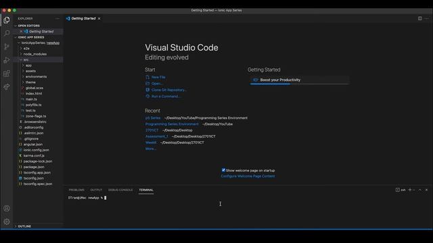Close the Getting Started editor tab
This screenshot has width=433, height=243.
(x=99, y=18)
